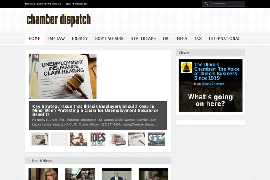Image resolution: width=270 pixels, height=180 pixels.
Task: Select the HOME navigation tab
Action: coord(35,39)
